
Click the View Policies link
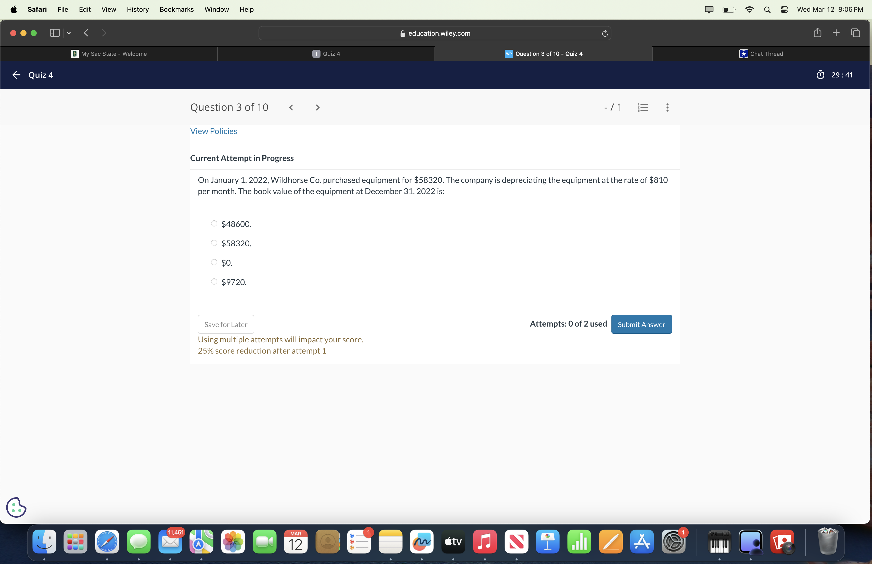(213, 131)
